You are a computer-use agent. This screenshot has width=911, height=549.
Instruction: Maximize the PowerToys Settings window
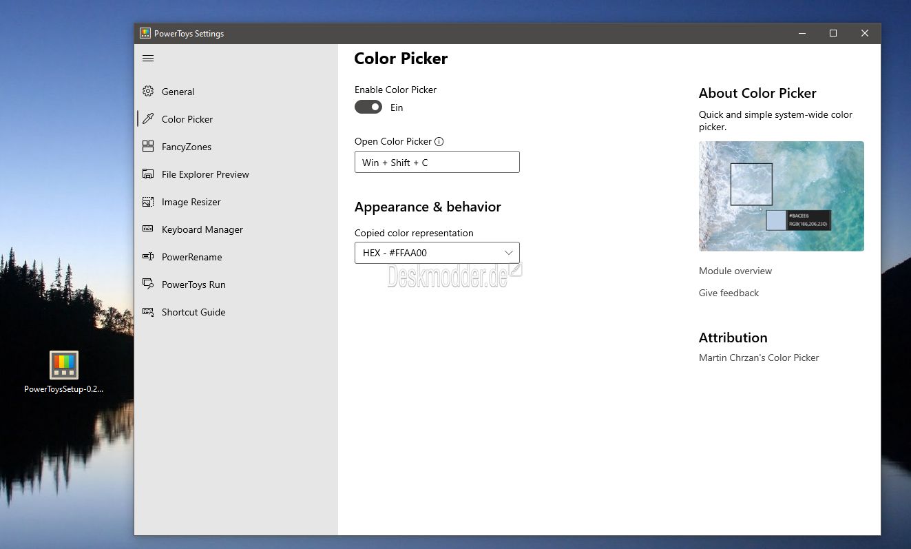[833, 33]
